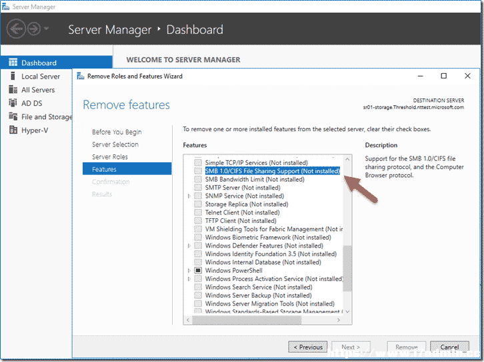Toggle the SMTP Server checkbox

(x=198, y=187)
